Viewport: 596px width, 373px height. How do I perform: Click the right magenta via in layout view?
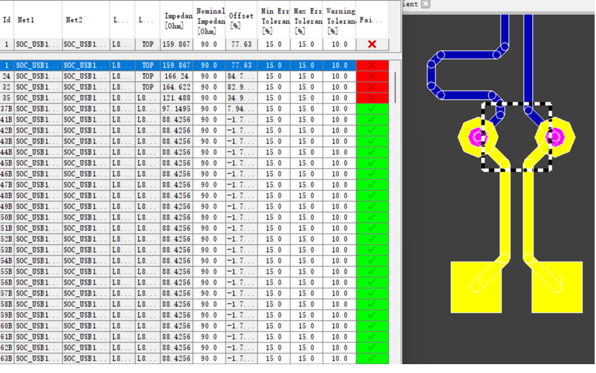(x=554, y=137)
